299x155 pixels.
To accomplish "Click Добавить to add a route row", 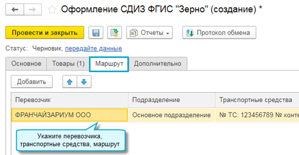I will click(x=31, y=82).
